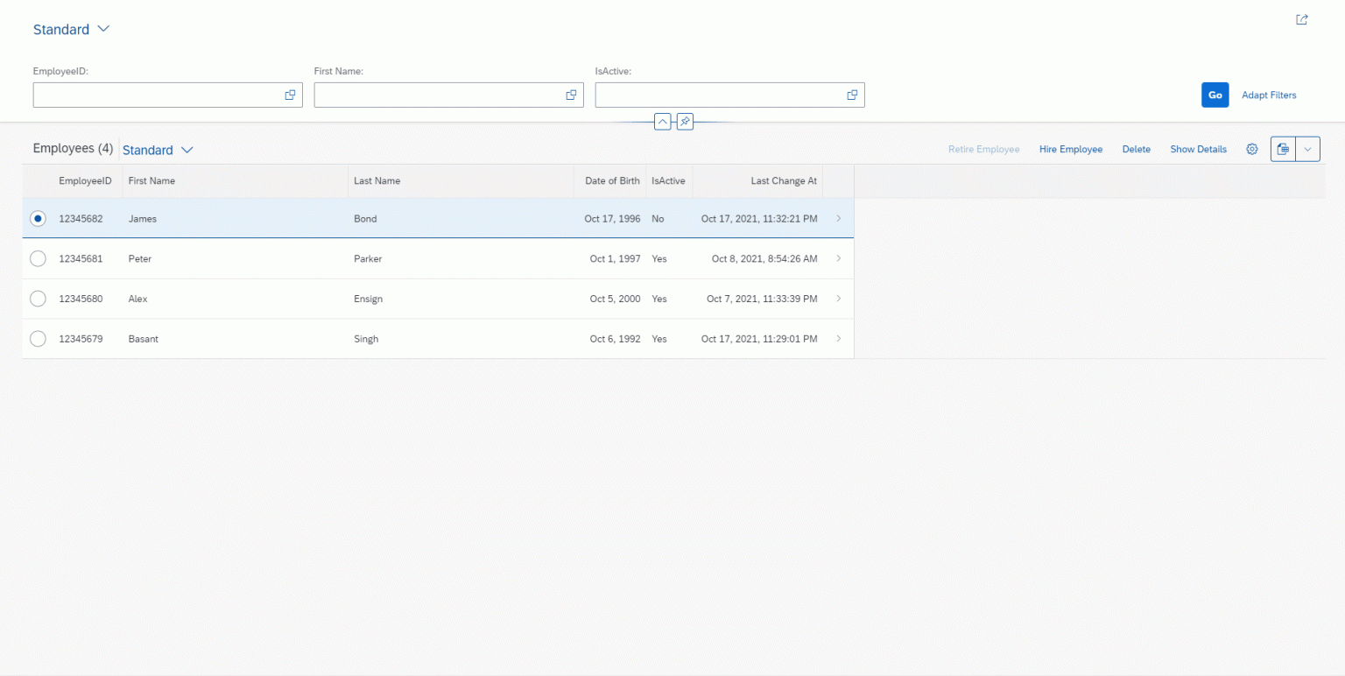Select the radio button for Peter Parker
The height and width of the screenshot is (676, 1345).
point(38,258)
